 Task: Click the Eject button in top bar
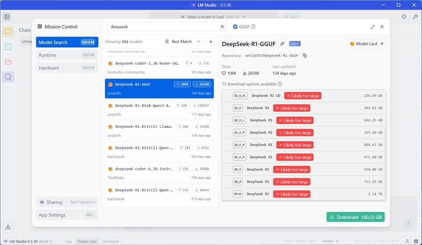(x=291, y=17)
